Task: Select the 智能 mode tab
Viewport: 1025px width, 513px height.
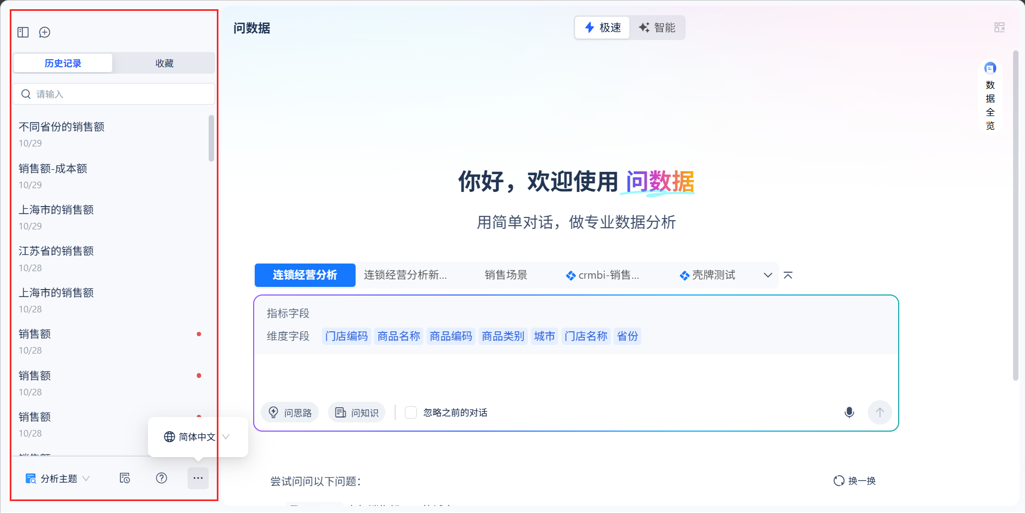Action: coord(657,28)
